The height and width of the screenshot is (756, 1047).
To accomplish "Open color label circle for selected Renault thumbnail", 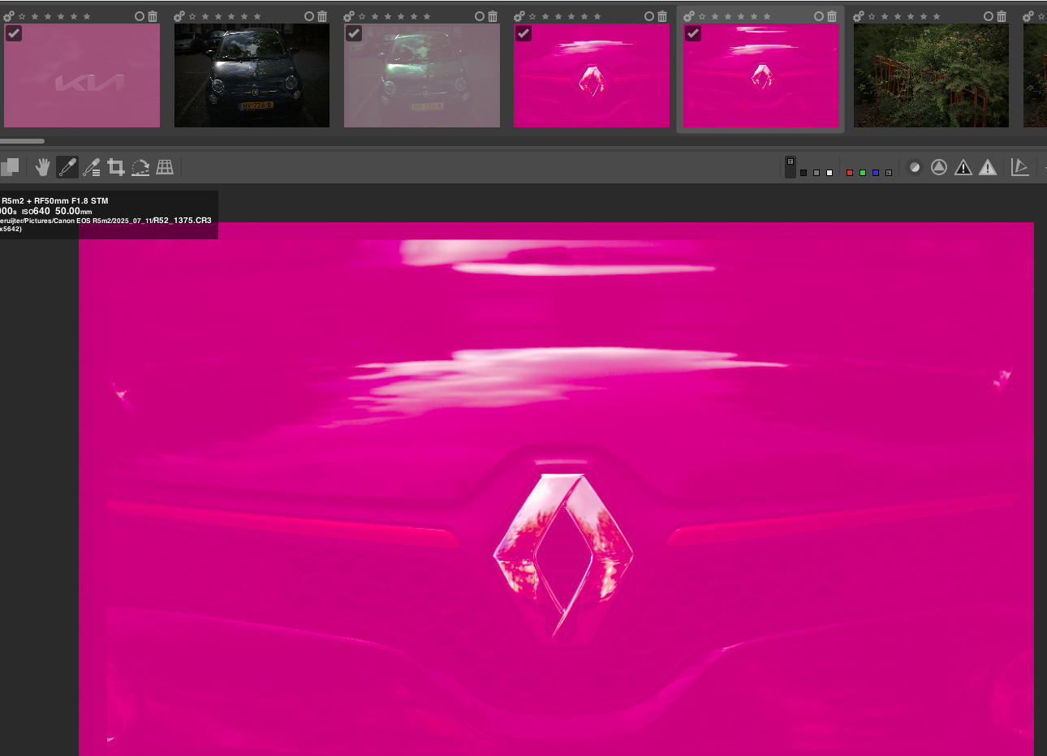I will [x=819, y=16].
